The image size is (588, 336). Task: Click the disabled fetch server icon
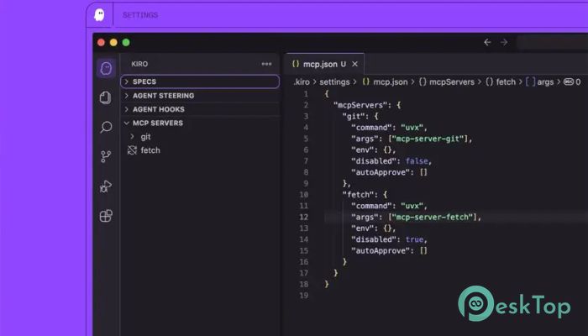click(x=132, y=150)
